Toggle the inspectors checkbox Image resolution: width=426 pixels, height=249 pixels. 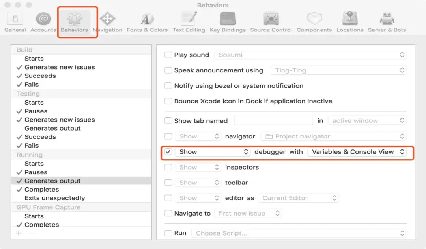(168, 167)
